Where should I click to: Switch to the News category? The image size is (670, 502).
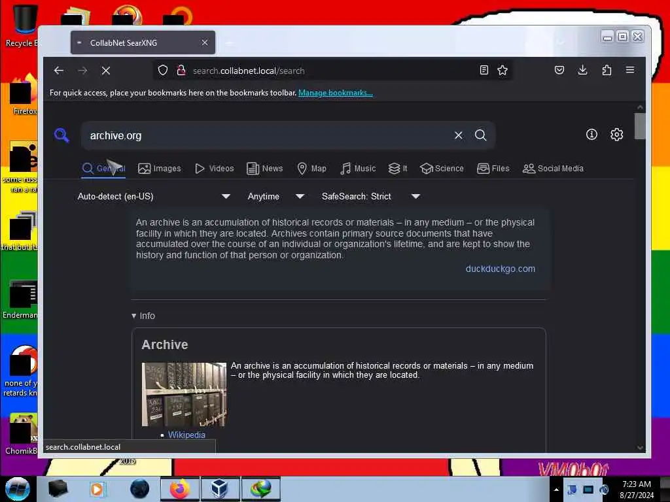[x=264, y=169]
